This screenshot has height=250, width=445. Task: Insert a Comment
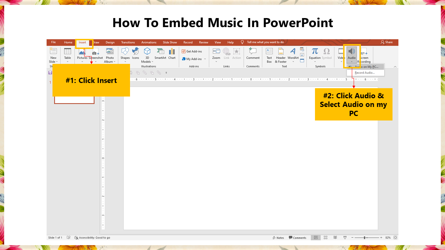(x=253, y=53)
